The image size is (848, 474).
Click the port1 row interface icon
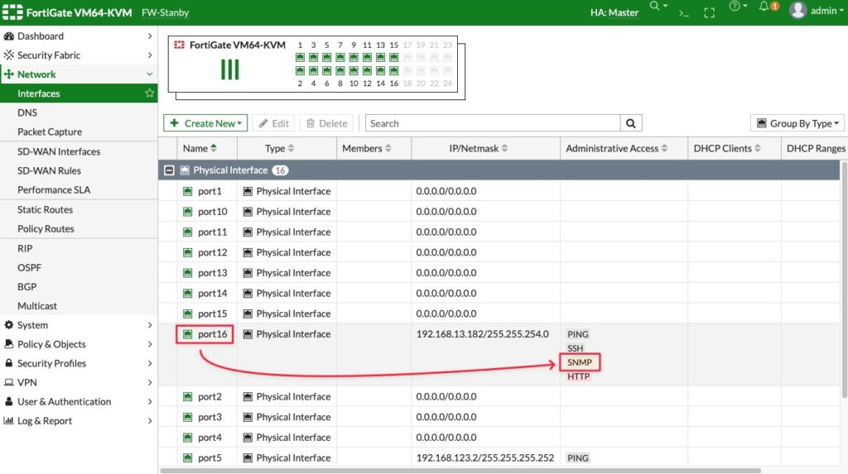(188, 191)
